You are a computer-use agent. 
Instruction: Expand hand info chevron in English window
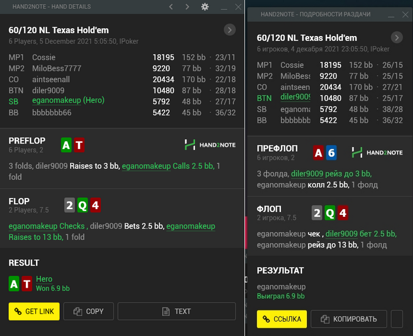pyautogui.click(x=230, y=30)
